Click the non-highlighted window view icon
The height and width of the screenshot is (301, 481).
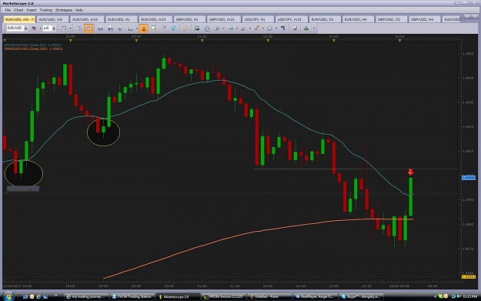tap(78, 28)
